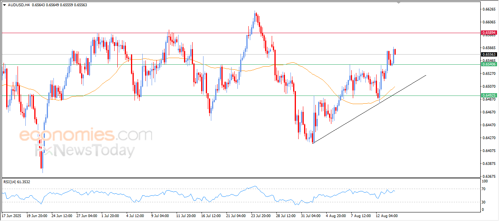Image resolution: width=499 pixels, height=221 pixels.
Task: Click the 0.64670 price axis value
Action: 489,112
